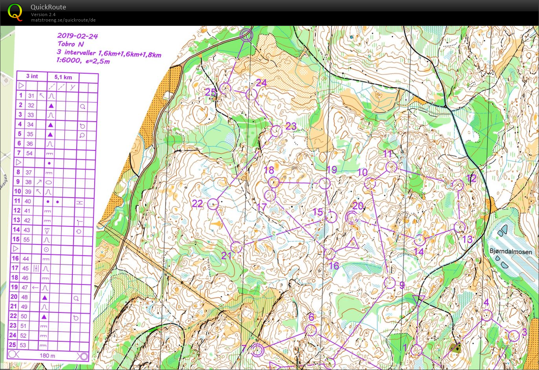
Task: Click the Tobro N map title text
Action: click(x=71, y=44)
